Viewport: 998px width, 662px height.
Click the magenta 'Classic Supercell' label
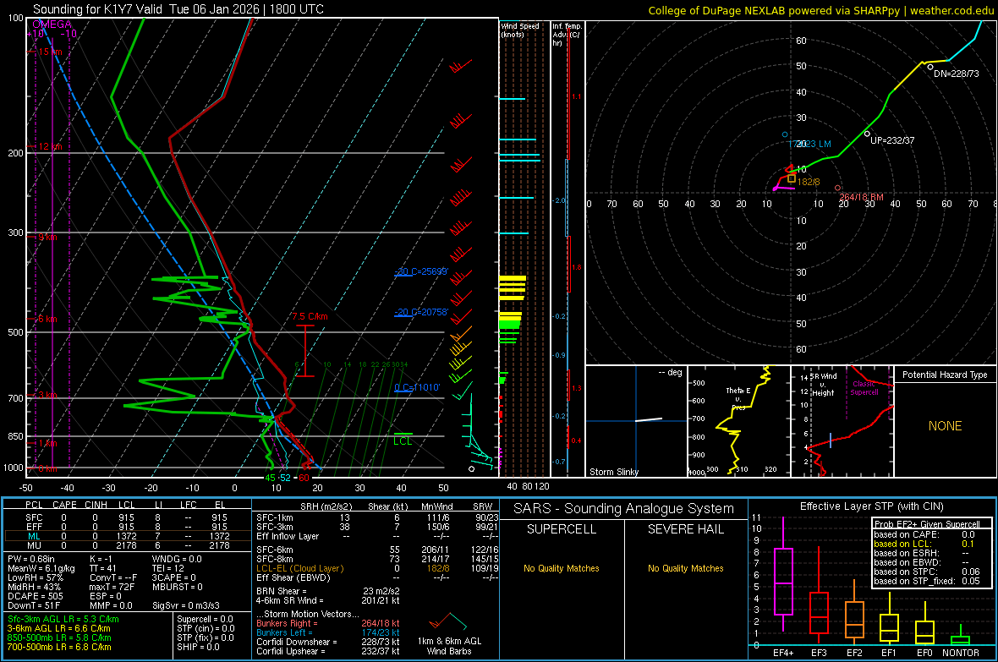coord(864,388)
